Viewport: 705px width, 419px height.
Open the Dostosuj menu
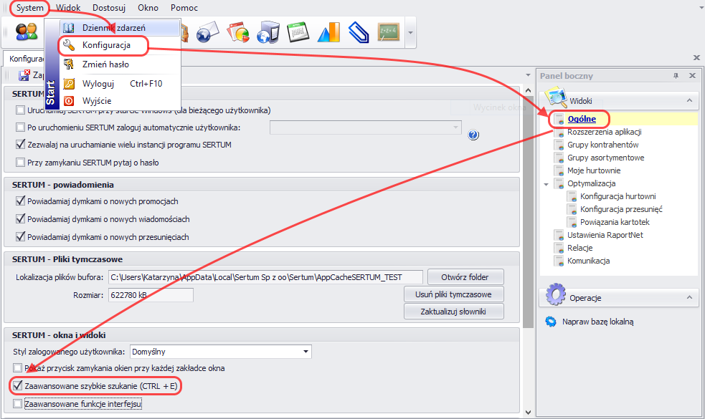[x=109, y=8]
